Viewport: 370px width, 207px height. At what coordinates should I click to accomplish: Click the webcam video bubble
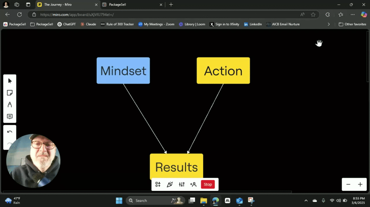click(x=33, y=161)
